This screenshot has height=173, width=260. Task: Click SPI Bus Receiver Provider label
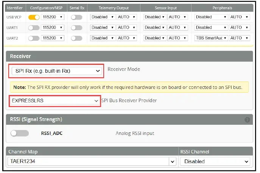(x=129, y=100)
